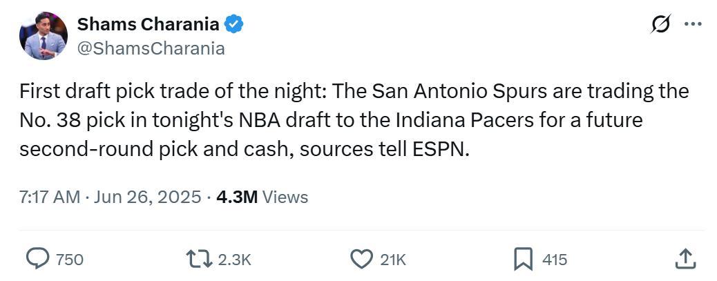Click the 415 bookmarks count
Viewport: 717px width, 281px height.
(x=555, y=260)
